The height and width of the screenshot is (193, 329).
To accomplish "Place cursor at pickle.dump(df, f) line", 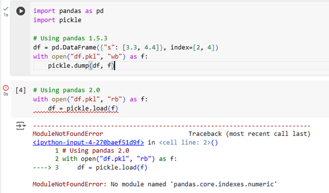I will (x=81, y=66).
